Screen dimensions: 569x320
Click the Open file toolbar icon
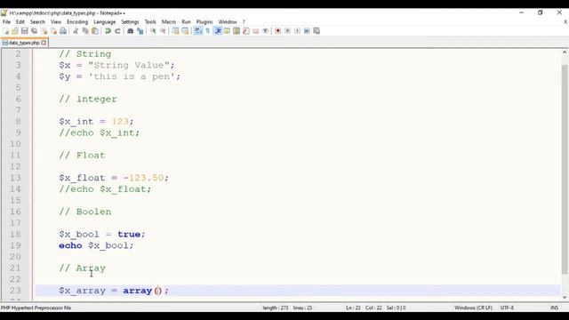click(15, 31)
